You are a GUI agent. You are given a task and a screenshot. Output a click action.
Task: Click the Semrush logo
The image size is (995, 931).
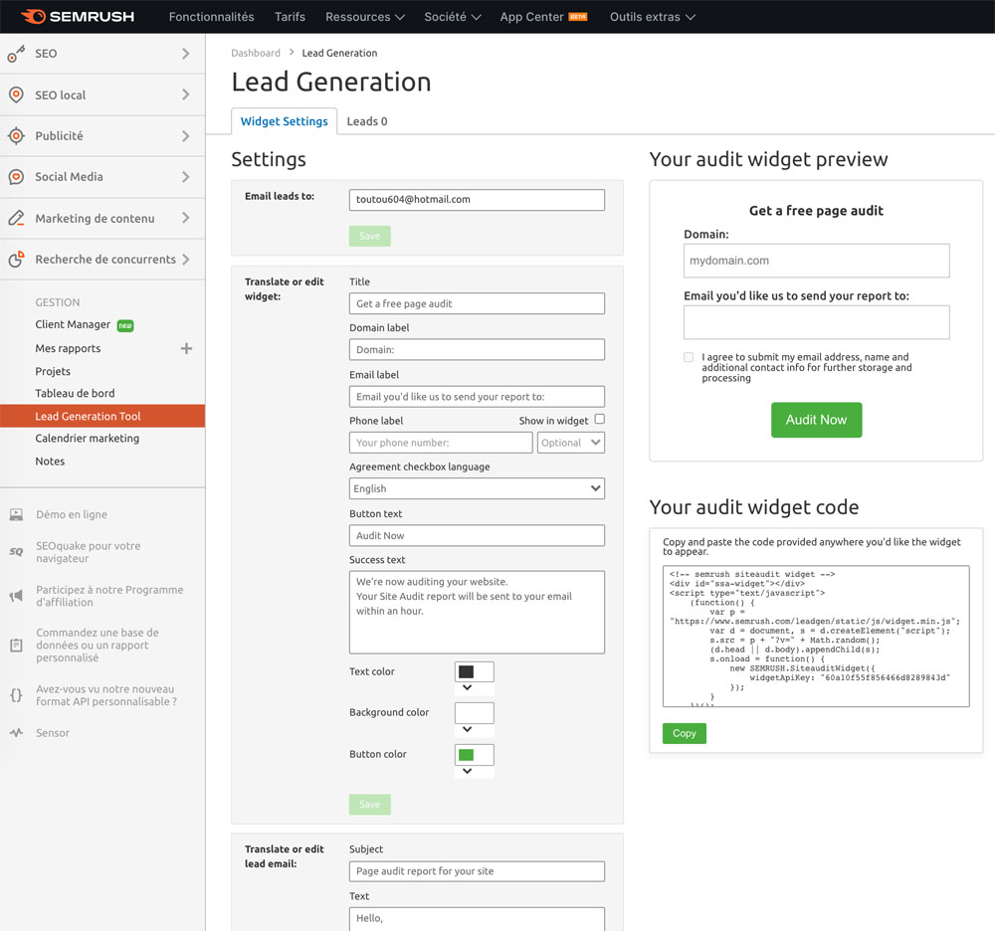click(x=78, y=17)
